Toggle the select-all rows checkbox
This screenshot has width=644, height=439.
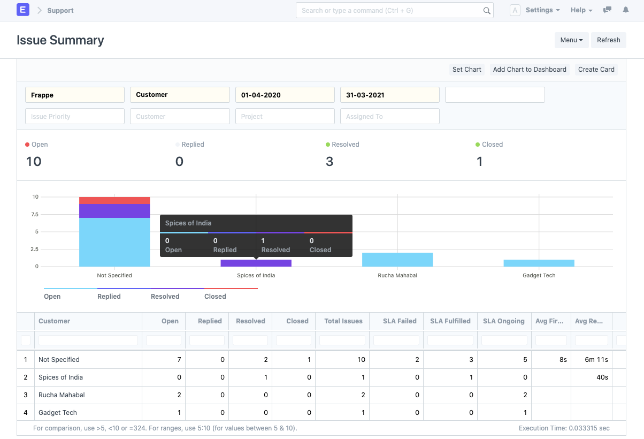point(26,340)
